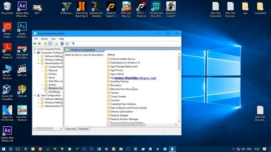Expand Administrative Templates under User Configuration

(x=39, y=106)
